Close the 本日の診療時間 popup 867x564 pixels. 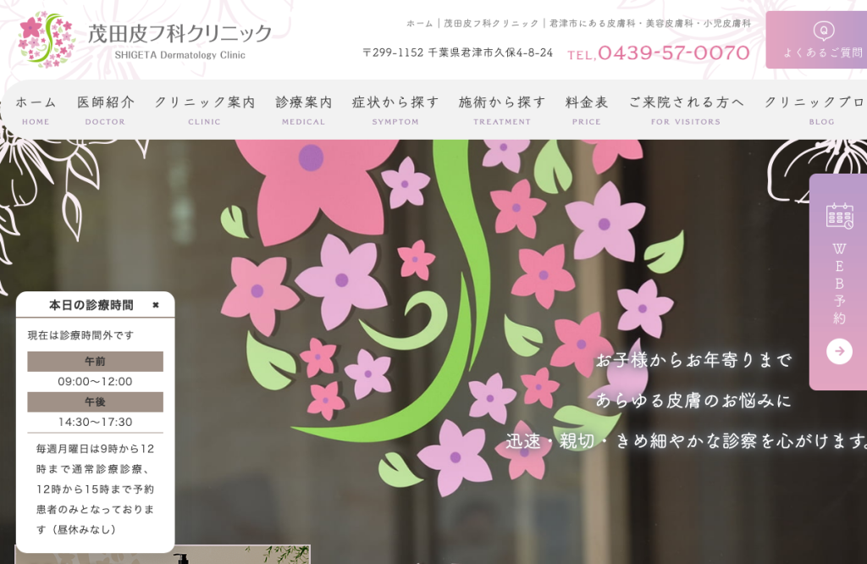click(x=156, y=305)
